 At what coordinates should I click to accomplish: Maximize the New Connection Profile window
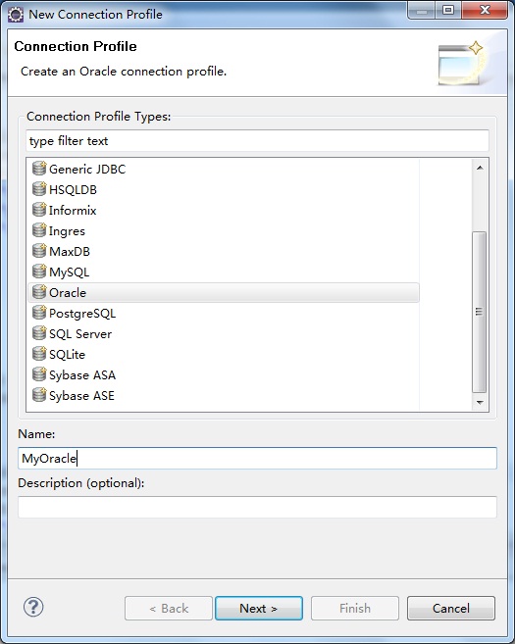point(448,10)
